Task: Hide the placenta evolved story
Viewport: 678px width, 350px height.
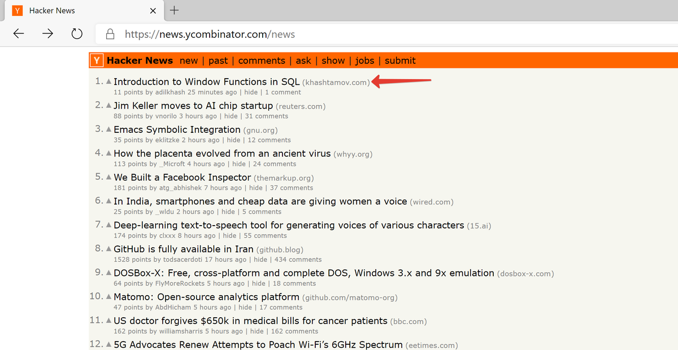Action: pos(239,164)
